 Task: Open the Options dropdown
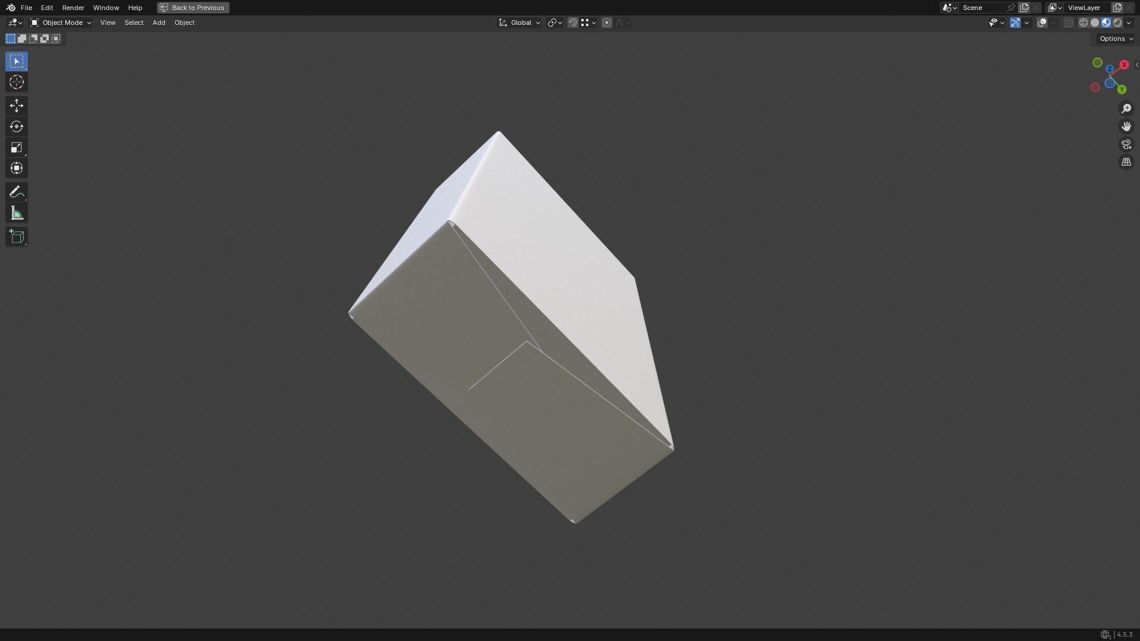click(1116, 39)
